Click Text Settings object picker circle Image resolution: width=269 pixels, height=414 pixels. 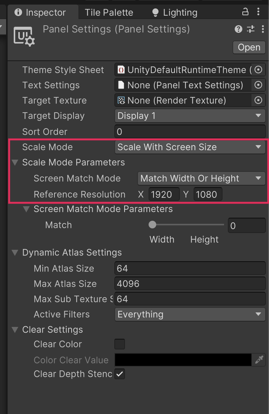[259, 85]
